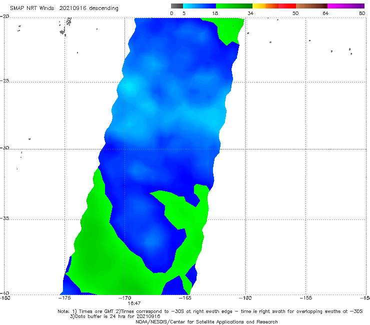370x325 pixels.
Task: Click the color bar label '50'
Action: (295, 13)
